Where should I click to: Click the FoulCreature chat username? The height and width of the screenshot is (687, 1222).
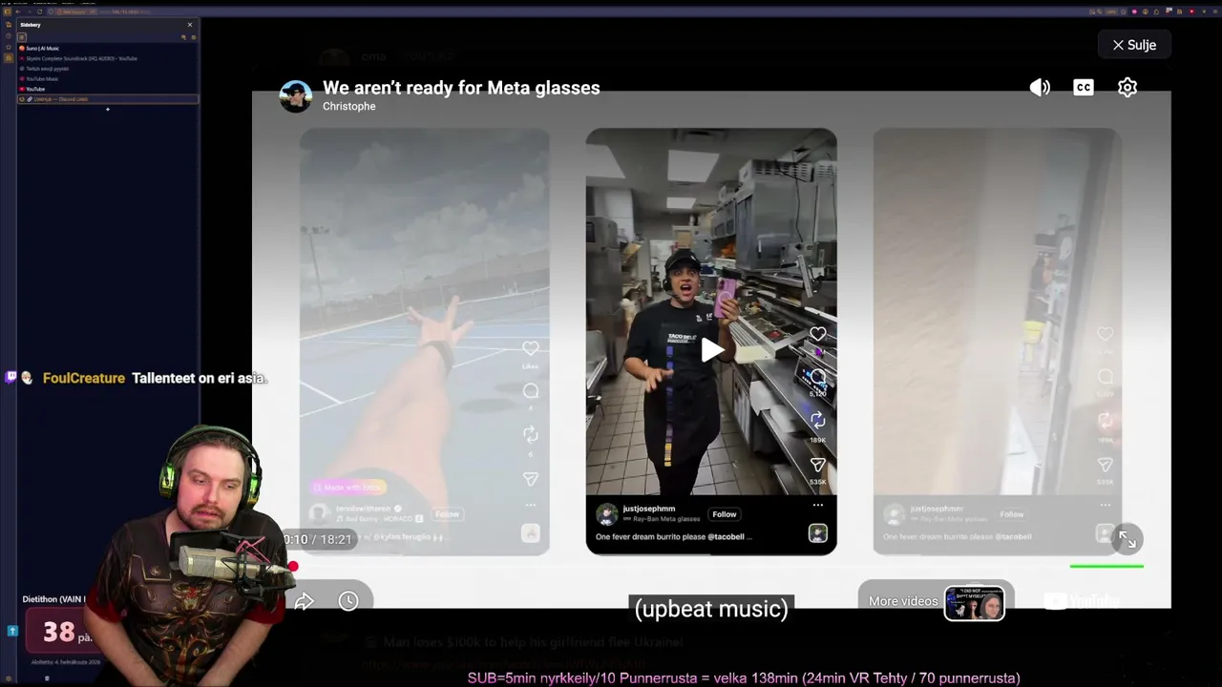[x=84, y=378]
